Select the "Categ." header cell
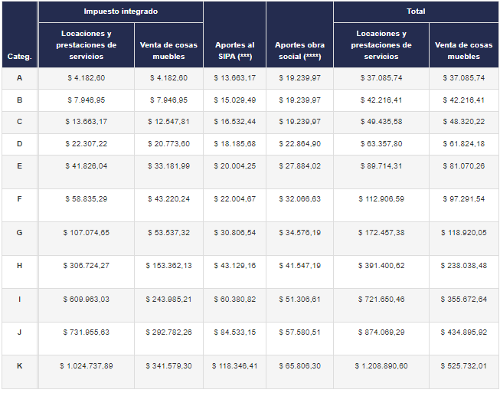Image resolution: width=500 pixels, height=393 pixels. 19,57
